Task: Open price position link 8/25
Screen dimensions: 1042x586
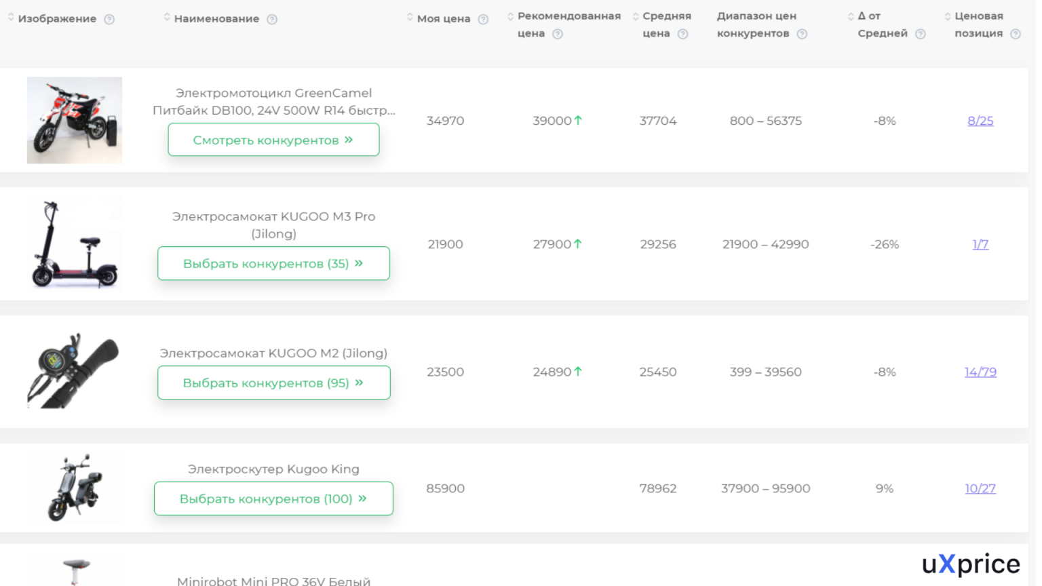Action: [980, 121]
